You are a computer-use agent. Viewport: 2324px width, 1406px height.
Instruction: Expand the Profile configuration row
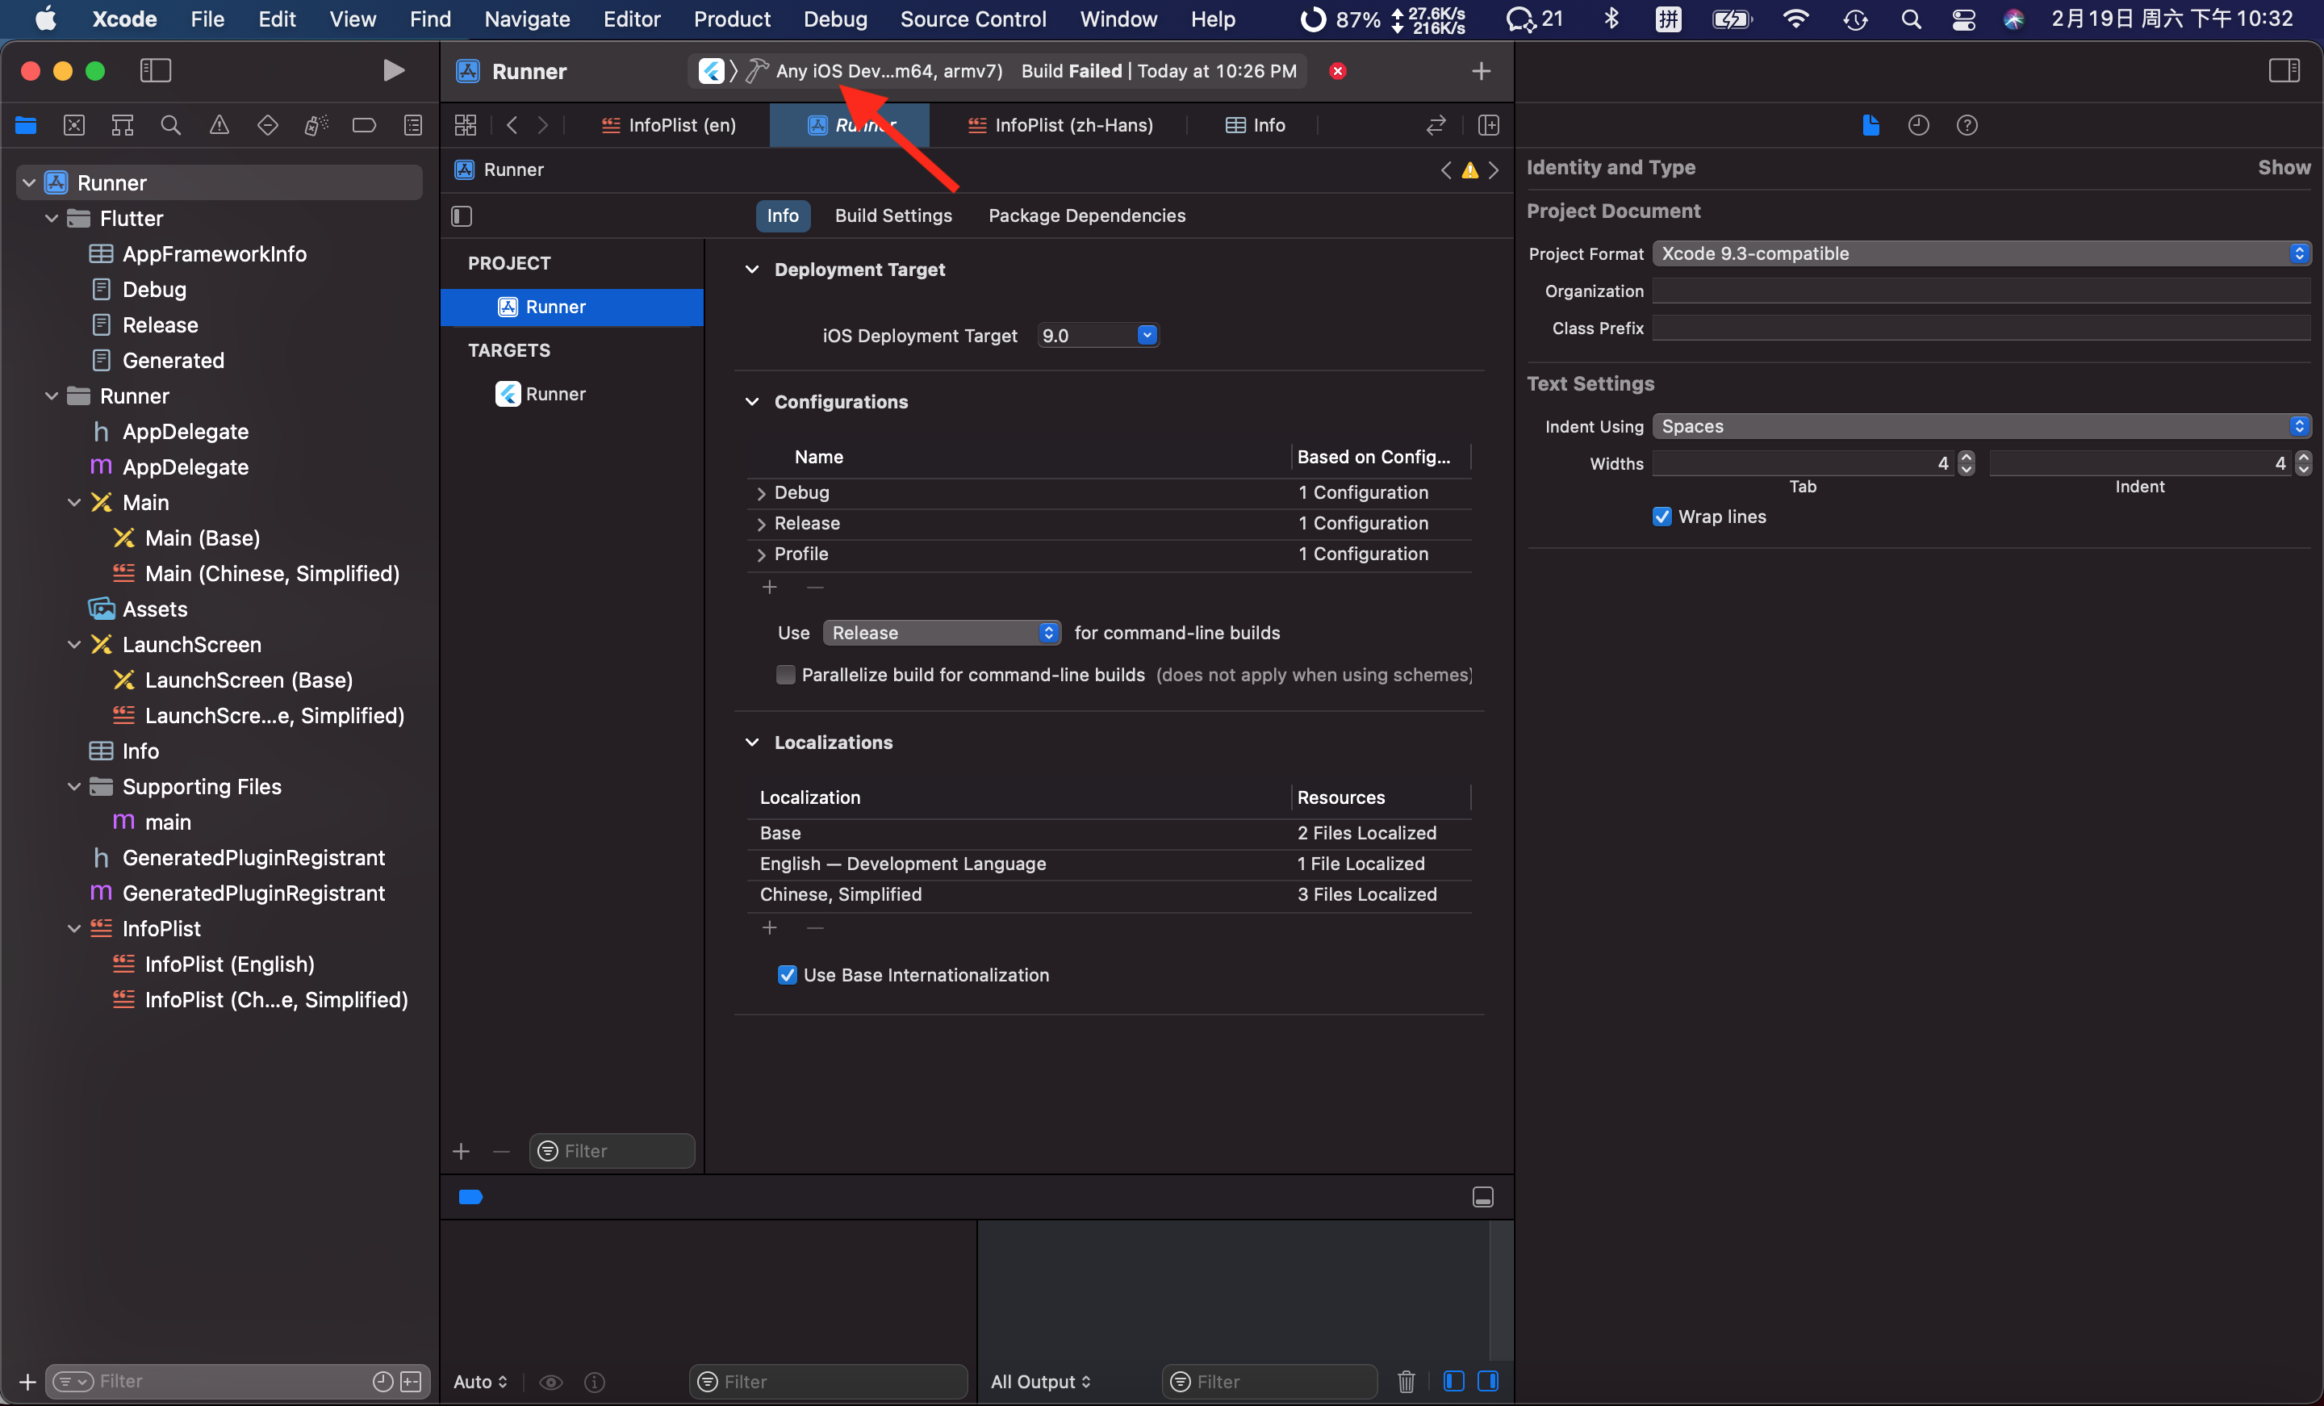(x=761, y=554)
